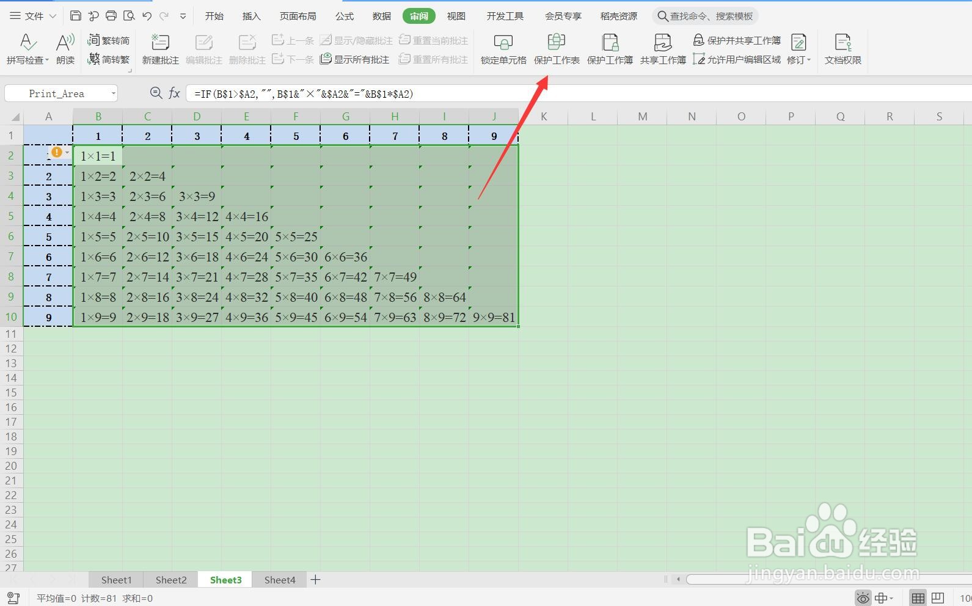The height and width of the screenshot is (606, 972).
Task: Click 新建批注 to add a comment
Action: coord(160,49)
